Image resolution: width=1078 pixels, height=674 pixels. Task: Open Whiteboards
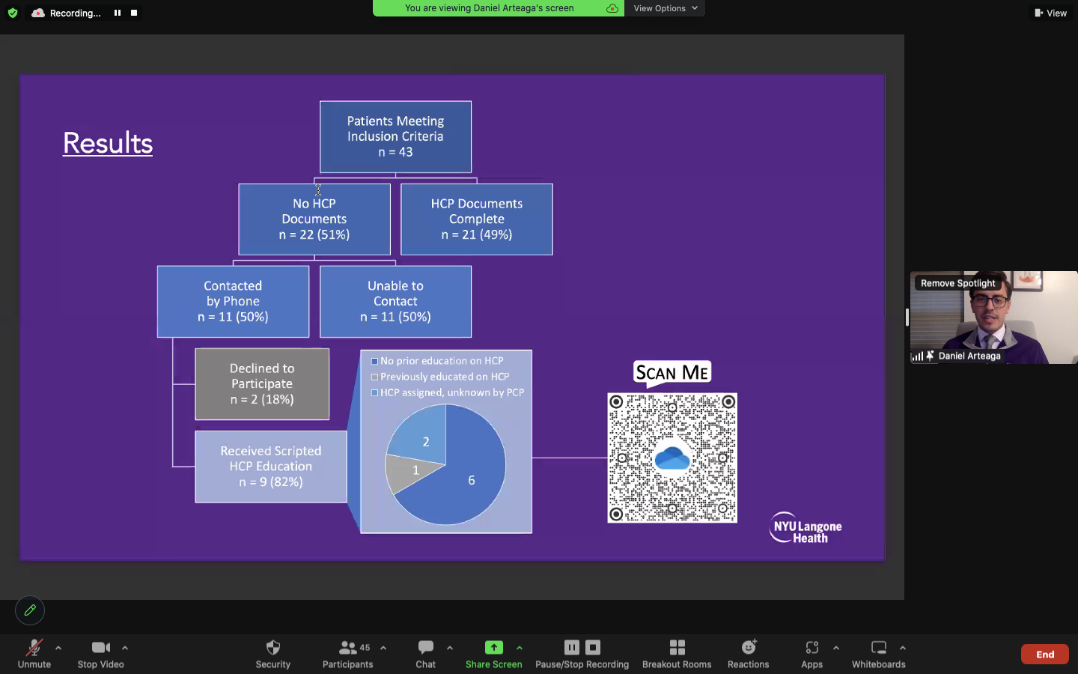point(879,654)
